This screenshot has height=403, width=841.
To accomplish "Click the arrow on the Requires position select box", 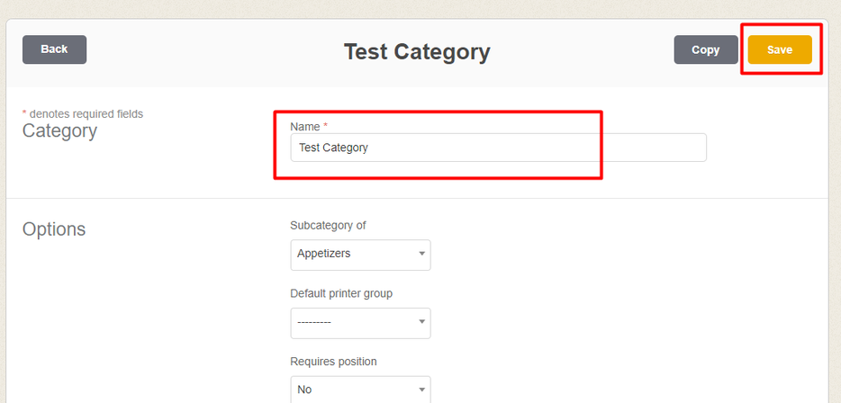I will tap(421, 390).
